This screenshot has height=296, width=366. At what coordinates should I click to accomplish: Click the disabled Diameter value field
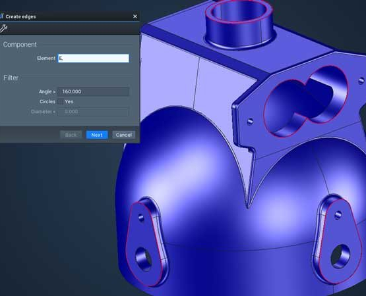coord(94,112)
